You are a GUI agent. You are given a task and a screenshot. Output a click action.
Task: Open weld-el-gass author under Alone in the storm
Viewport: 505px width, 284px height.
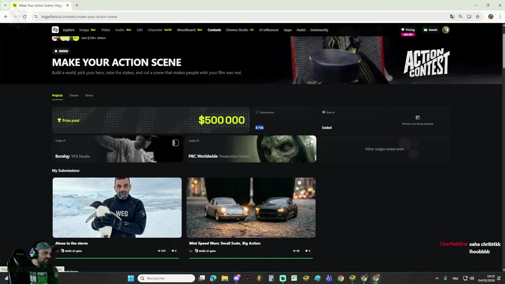point(71,251)
